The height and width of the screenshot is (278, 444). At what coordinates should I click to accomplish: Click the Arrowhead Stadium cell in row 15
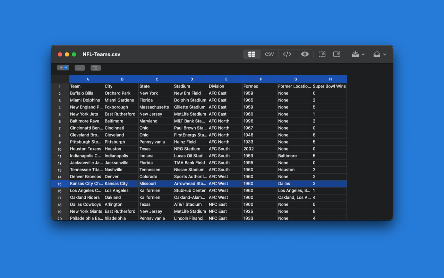click(x=190, y=183)
